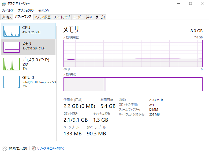Click the 'DIMM' form factor value

point(154,110)
